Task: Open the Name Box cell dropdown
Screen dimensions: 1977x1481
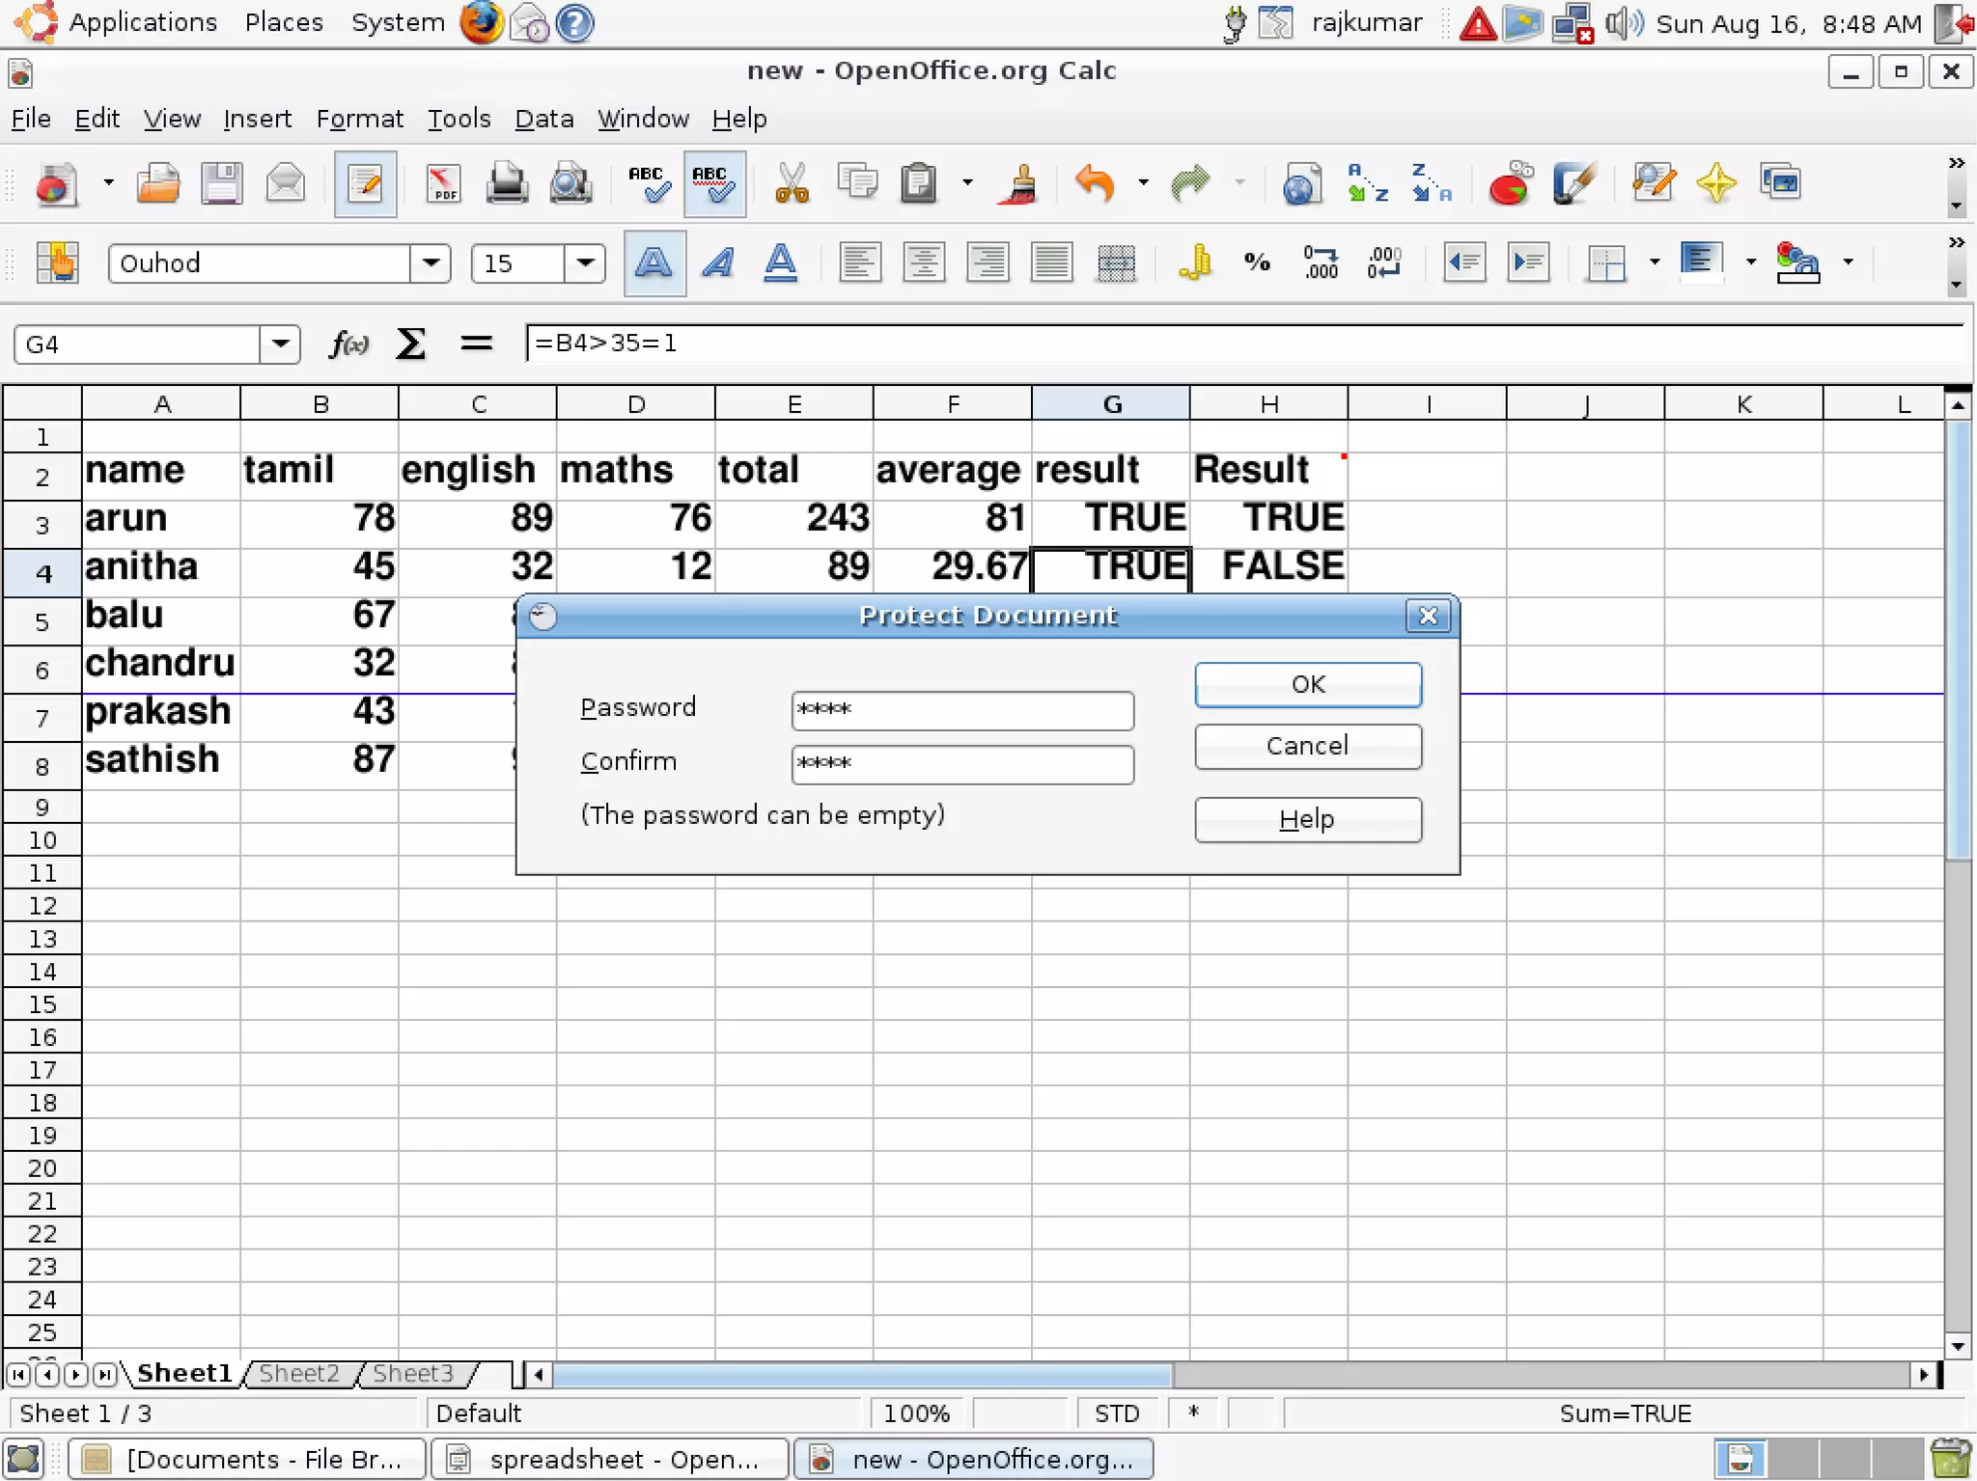Action: [280, 344]
